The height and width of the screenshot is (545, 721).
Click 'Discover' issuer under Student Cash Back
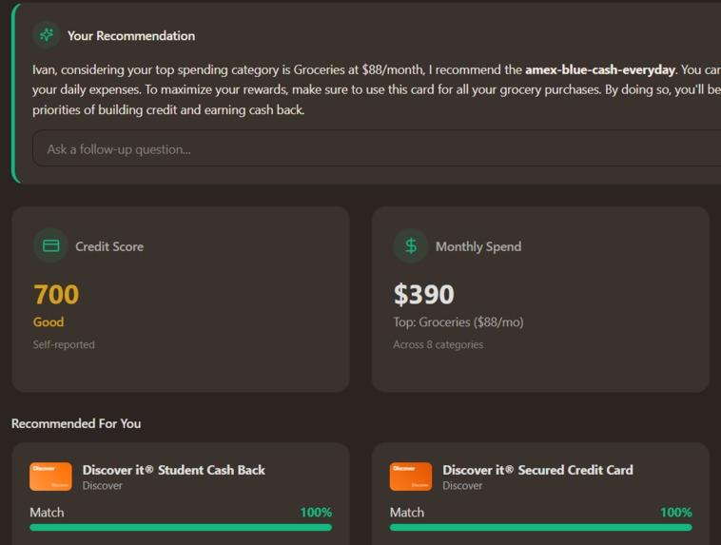coord(102,486)
